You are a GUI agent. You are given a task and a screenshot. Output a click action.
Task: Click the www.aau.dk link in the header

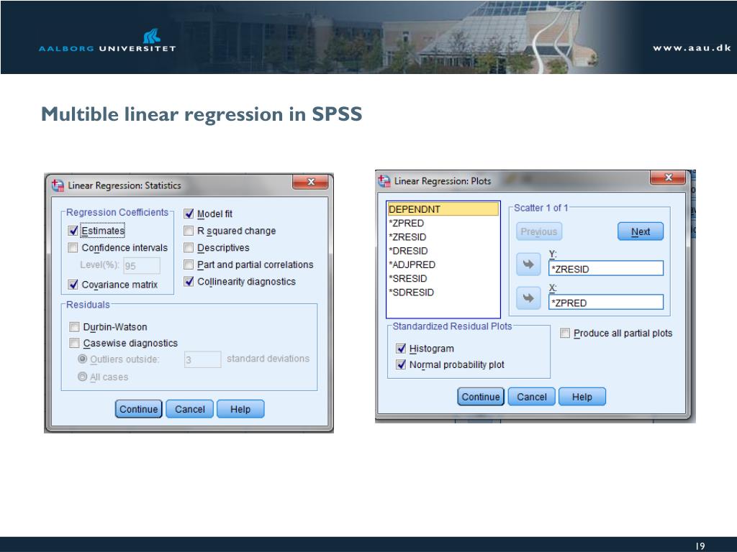pos(692,48)
